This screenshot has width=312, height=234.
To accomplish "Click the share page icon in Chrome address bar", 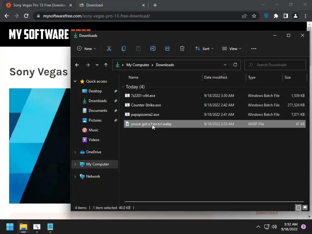I will 244,16.
